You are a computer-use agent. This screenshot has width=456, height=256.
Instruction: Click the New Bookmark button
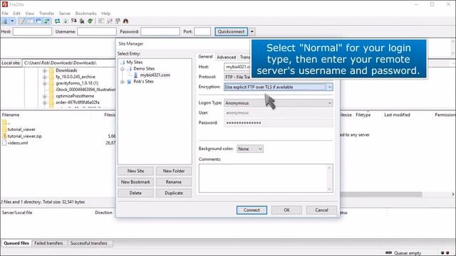click(136, 182)
